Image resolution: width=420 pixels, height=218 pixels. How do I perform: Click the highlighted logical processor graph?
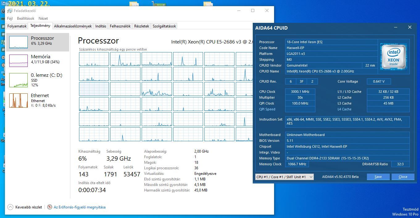click(x=94, y=89)
